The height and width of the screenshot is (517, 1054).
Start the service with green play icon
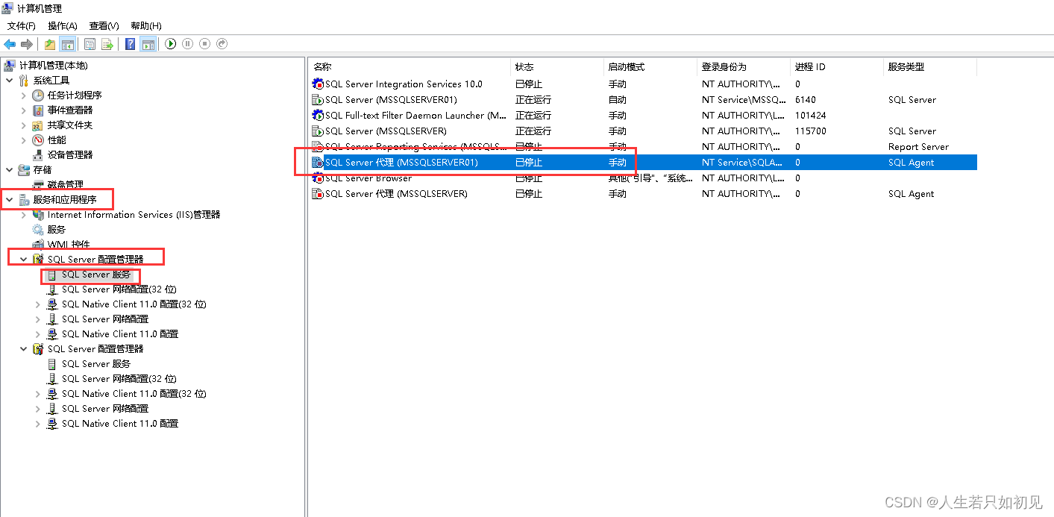click(x=171, y=44)
